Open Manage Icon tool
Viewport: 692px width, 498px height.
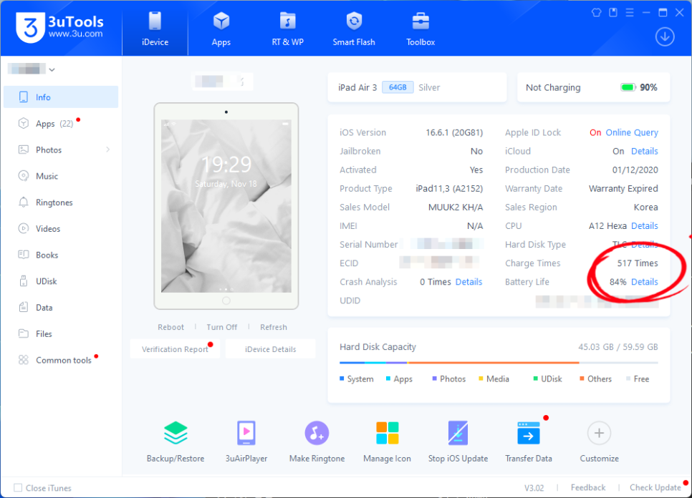(x=387, y=441)
